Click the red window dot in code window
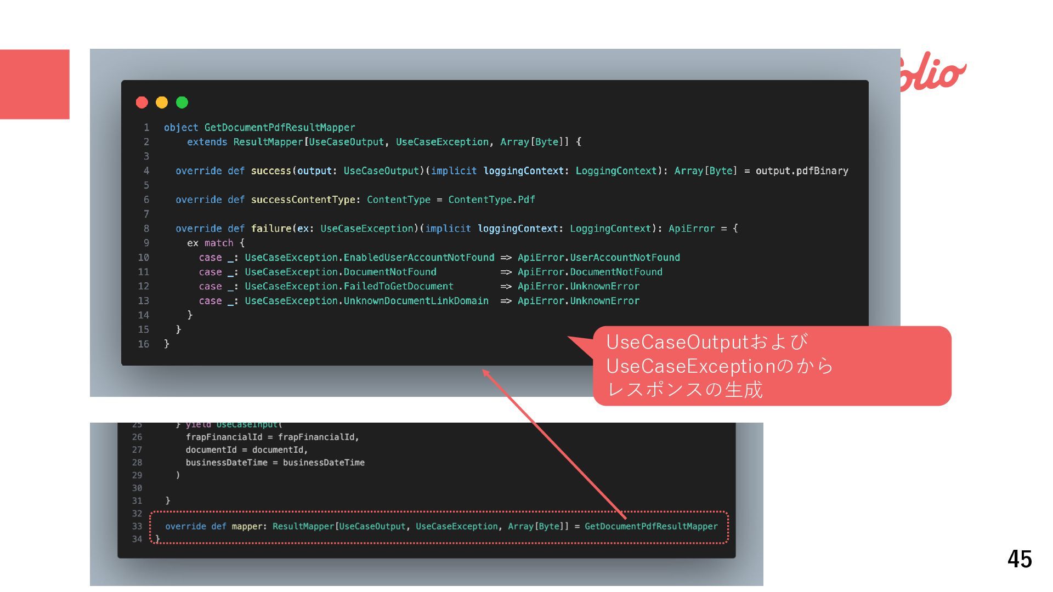This screenshot has height=592, width=1053. pos(142,103)
